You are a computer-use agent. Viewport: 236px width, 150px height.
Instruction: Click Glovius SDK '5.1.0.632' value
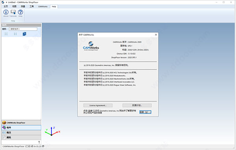132,54
